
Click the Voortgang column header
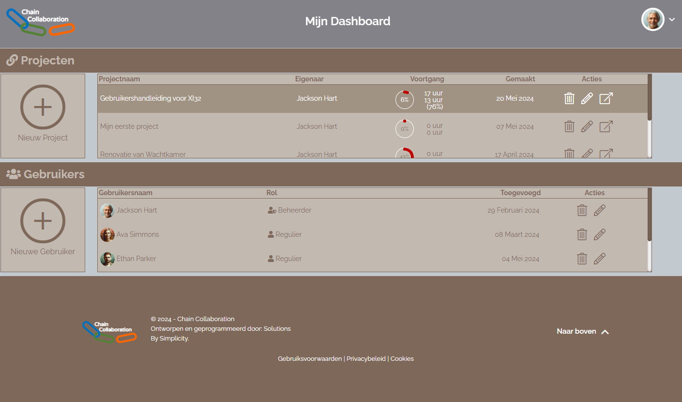(427, 79)
